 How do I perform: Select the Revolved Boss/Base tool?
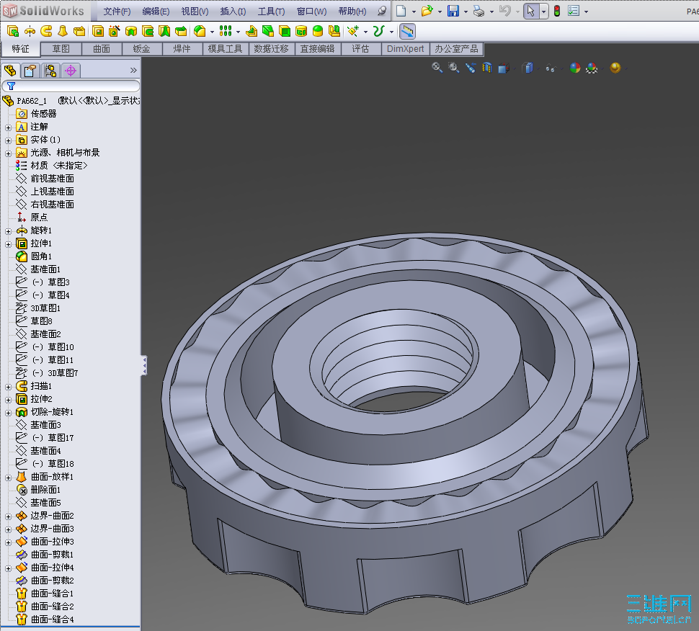click(30, 31)
